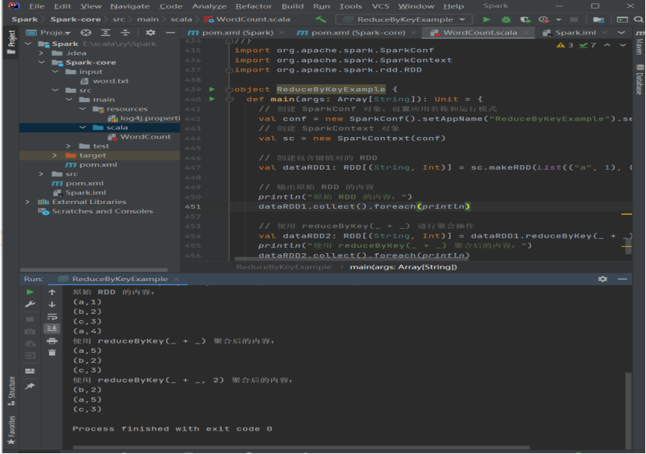Collapse the Spark-core module
The height and width of the screenshot is (454, 646).
click(41, 62)
